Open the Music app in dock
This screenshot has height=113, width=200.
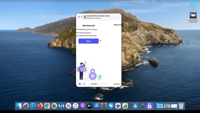click(76, 106)
